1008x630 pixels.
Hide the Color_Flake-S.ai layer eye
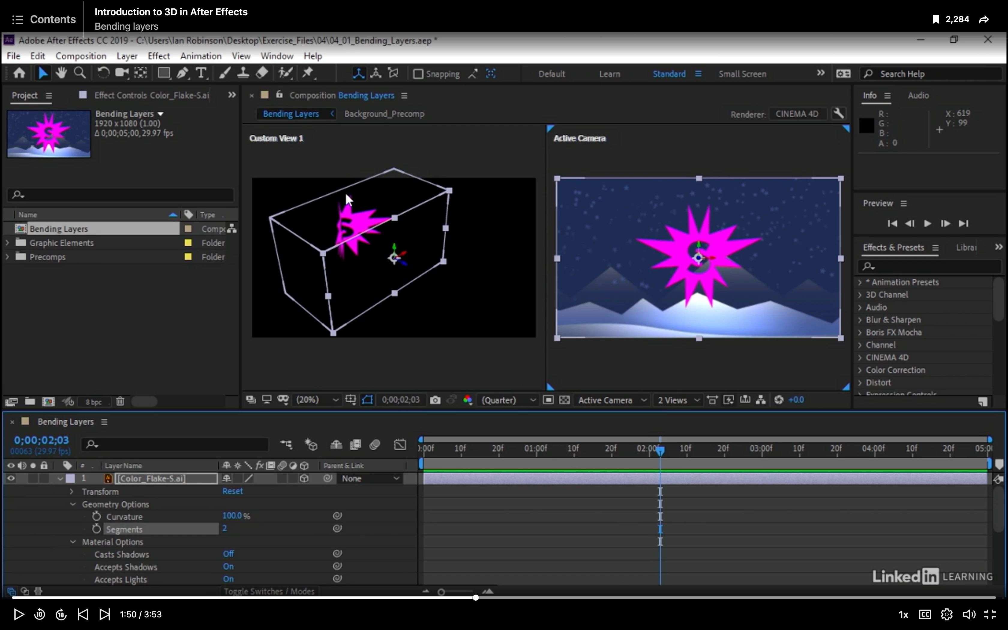click(x=11, y=478)
